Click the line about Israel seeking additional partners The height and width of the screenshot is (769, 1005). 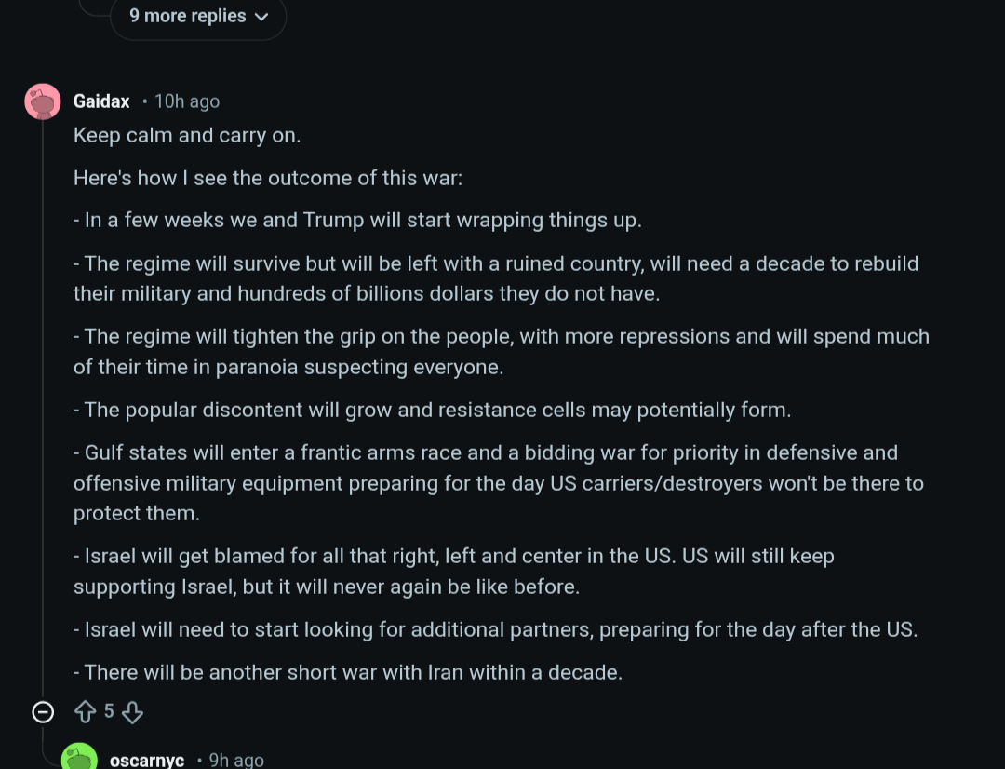click(495, 630)
